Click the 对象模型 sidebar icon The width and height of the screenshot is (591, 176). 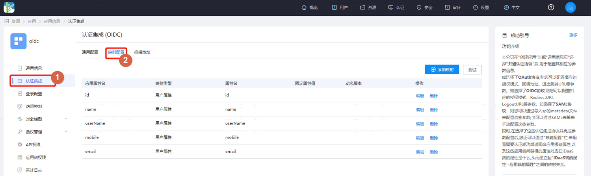pyautogui.click(x=20, y=119)
